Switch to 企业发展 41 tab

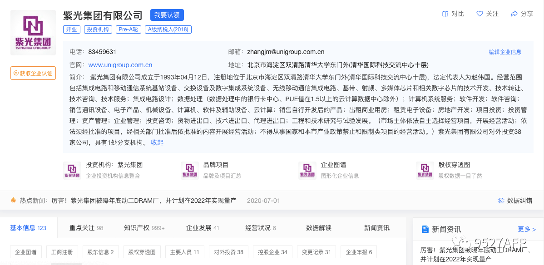[203, 228]
